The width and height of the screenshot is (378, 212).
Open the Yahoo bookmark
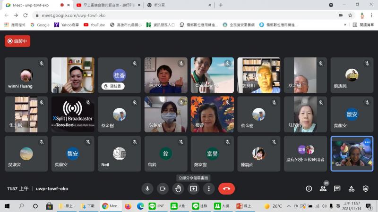tap(67, 25)
